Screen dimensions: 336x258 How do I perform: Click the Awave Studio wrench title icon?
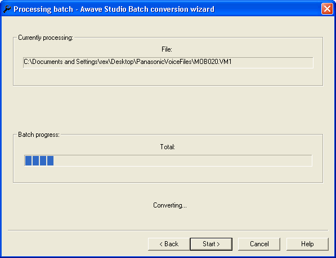click(7, 9)
